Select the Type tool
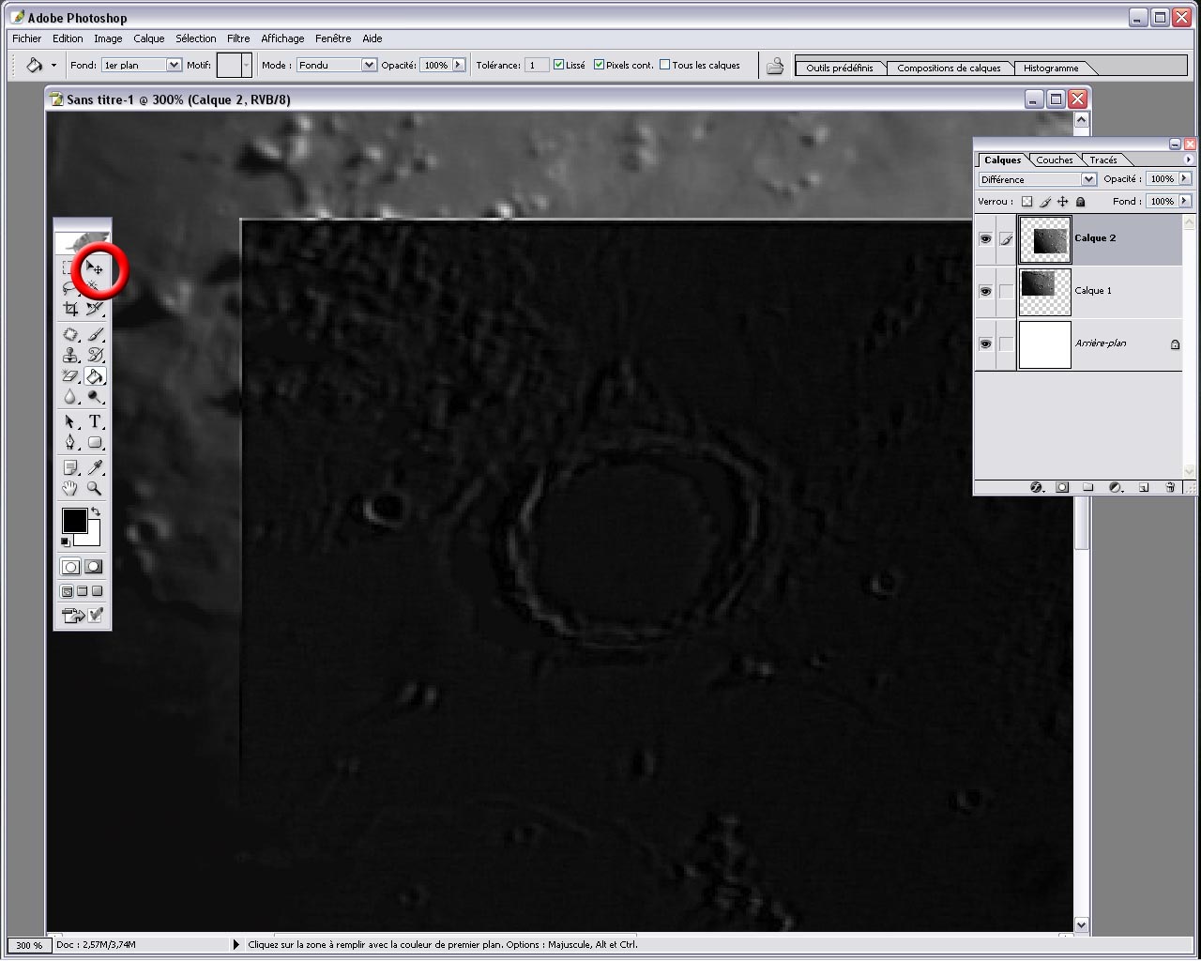1201x961 pixels. click(95, 422)
